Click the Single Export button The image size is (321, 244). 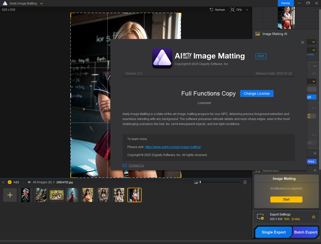274,232
